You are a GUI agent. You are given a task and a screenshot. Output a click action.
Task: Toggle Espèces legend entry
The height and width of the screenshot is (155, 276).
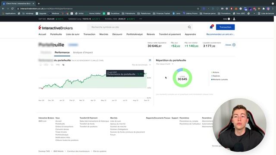(216, 76)
